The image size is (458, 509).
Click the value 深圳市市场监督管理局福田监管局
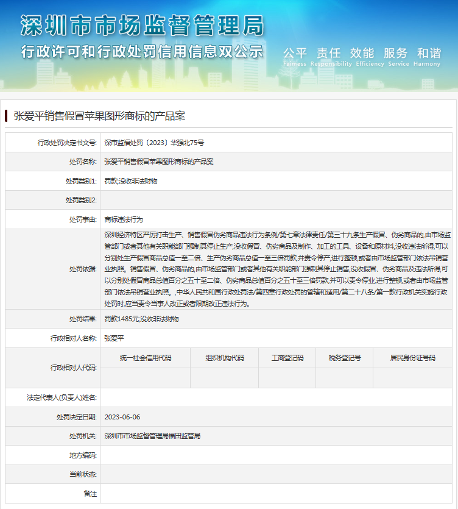(x=152, y=436)
